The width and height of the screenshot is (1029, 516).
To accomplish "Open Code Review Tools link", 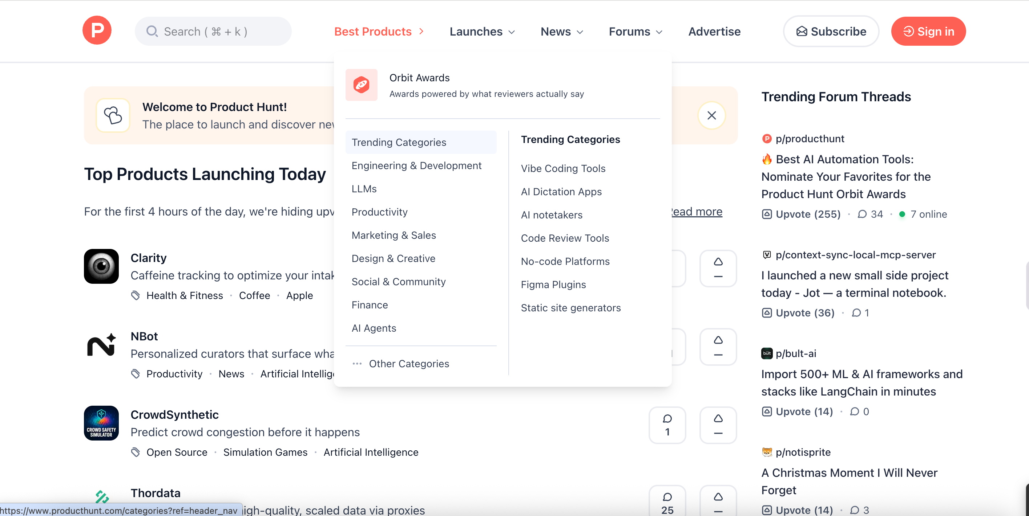I will [x=565, y=238].
